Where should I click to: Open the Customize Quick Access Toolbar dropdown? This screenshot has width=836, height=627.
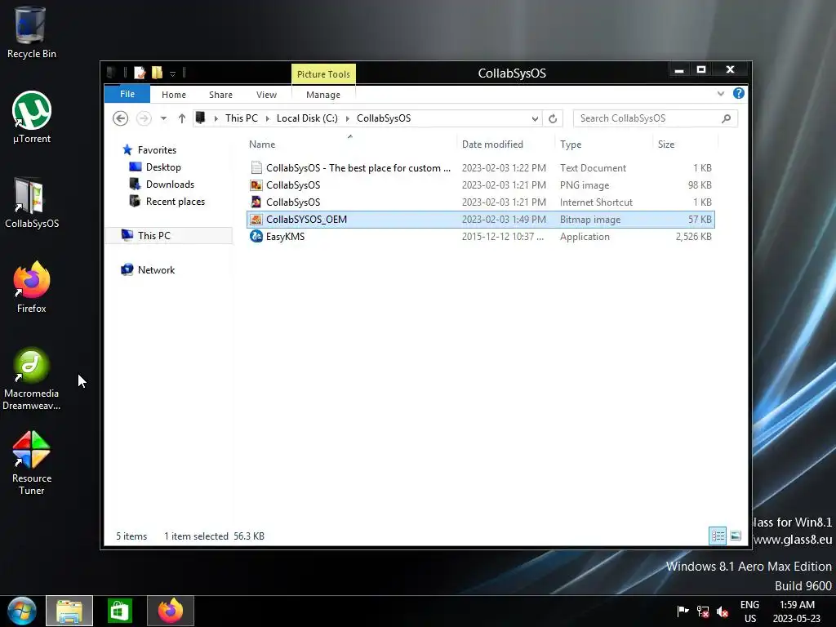point(173,73)
